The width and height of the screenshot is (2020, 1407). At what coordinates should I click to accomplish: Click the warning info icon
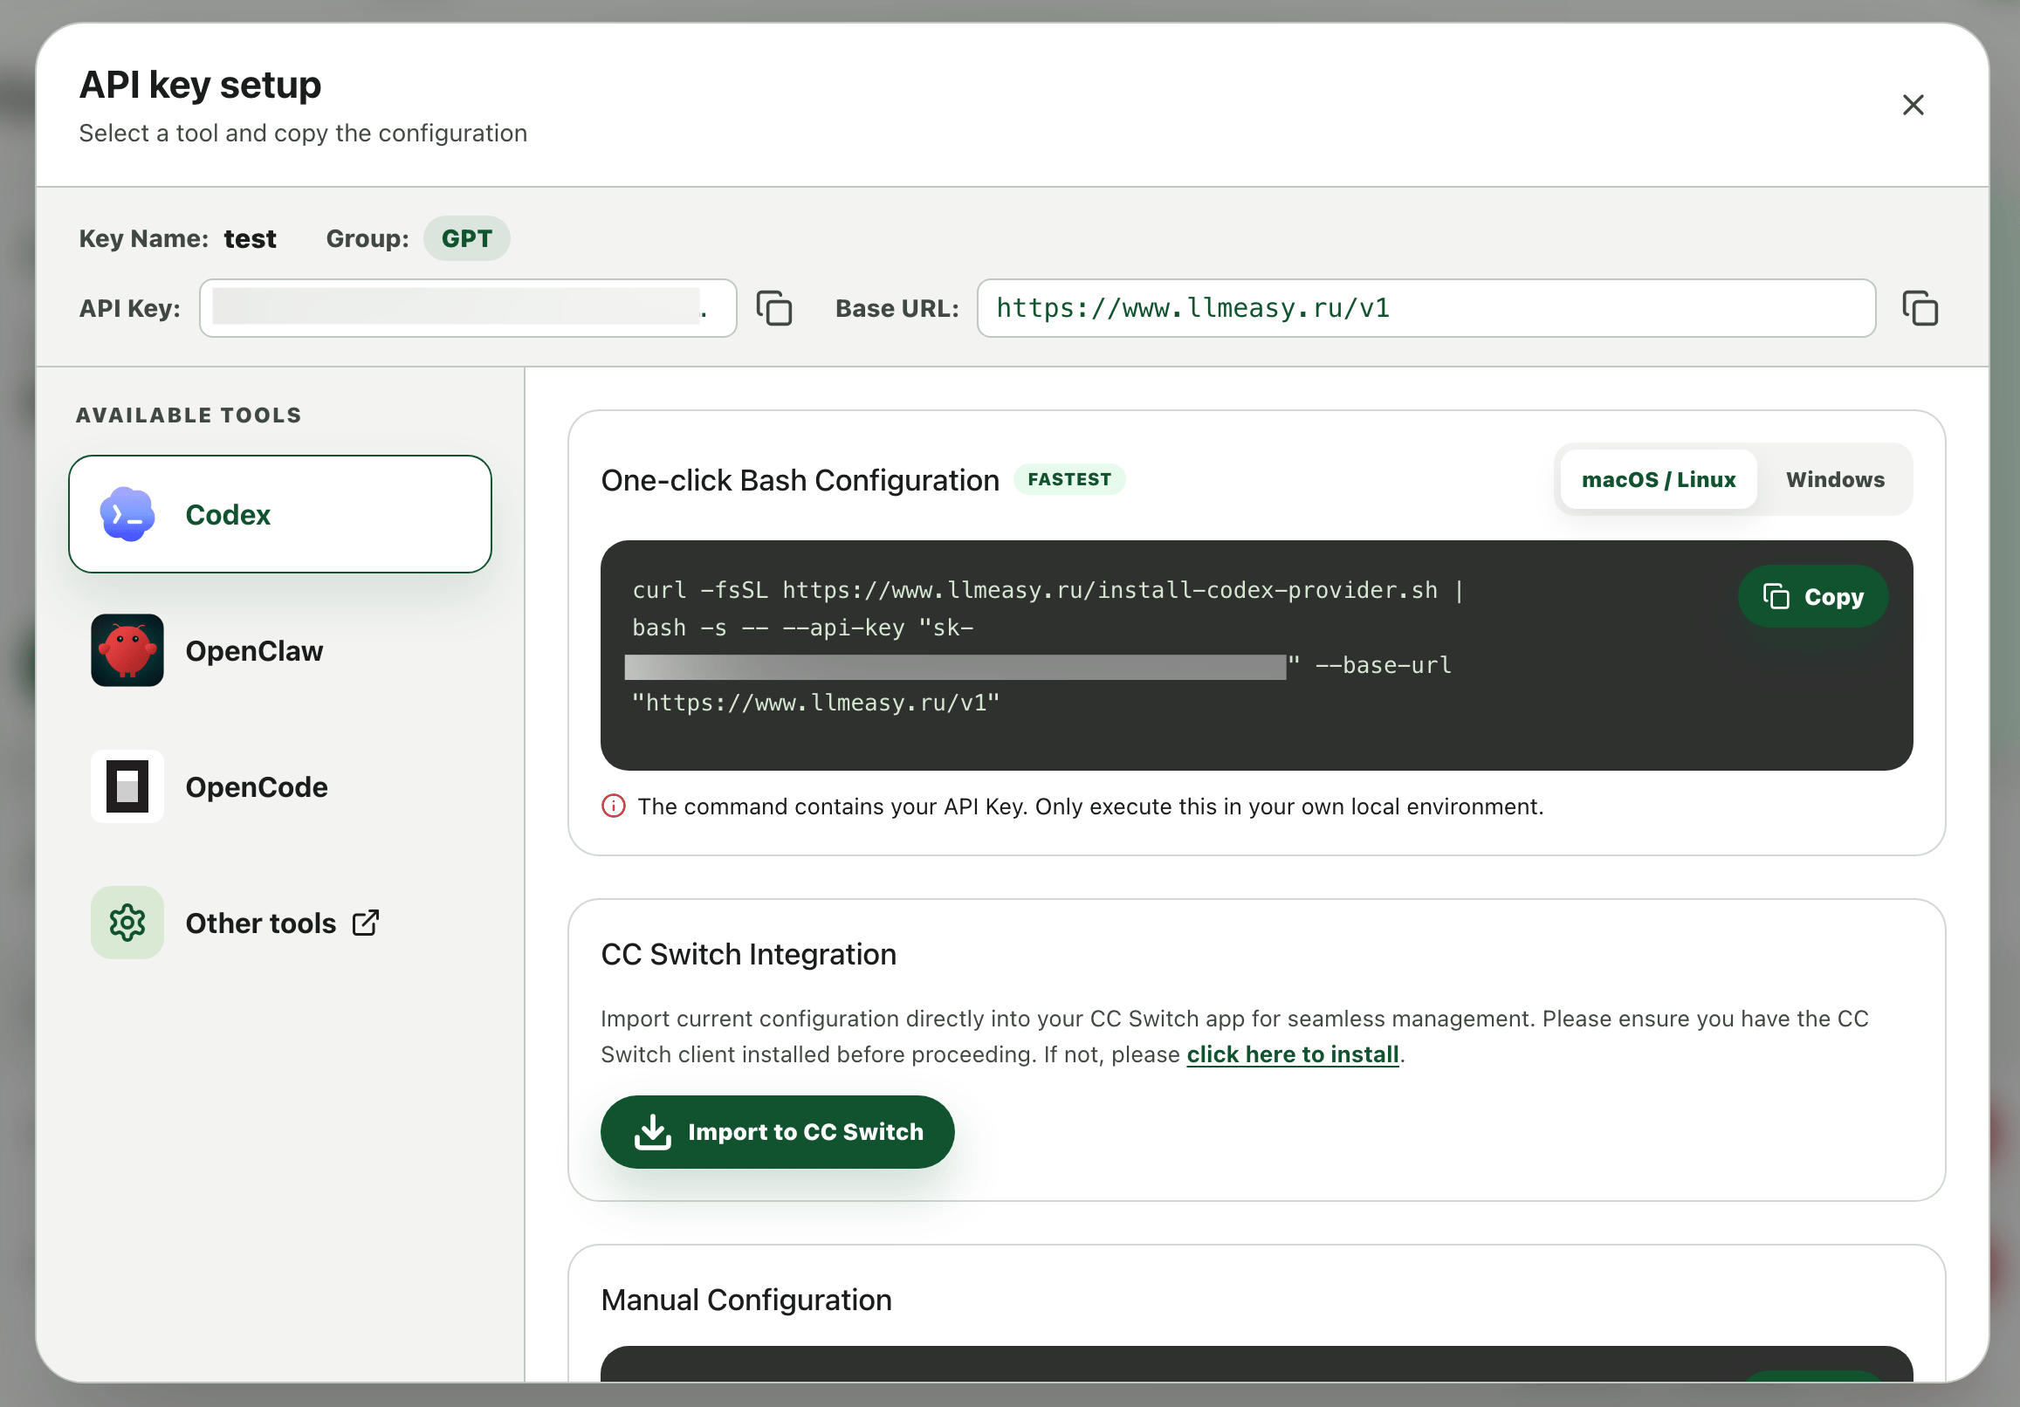(x=613, y=806)
